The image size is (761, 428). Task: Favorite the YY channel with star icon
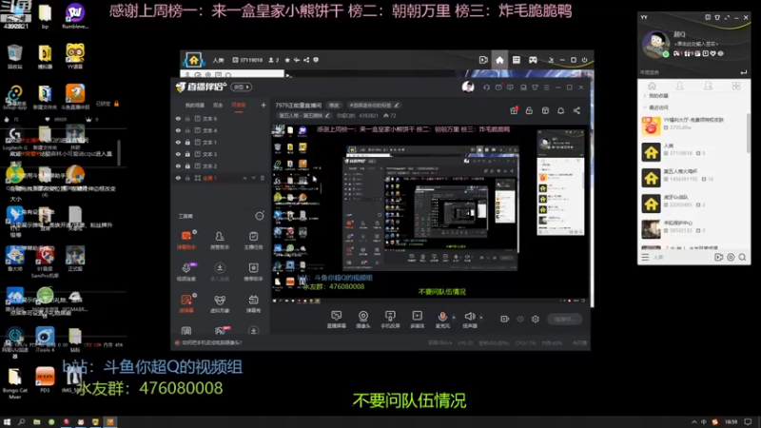click(x=287, y=60)
